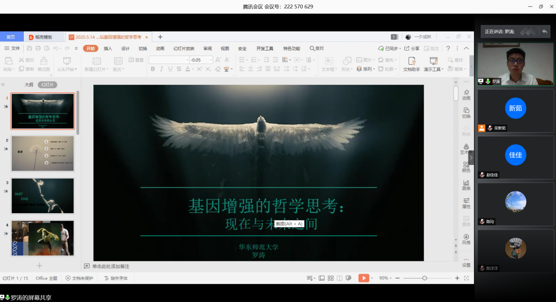Click the 风格 style icon in right sidebar

pyautogui.click(x=466, y=239)
